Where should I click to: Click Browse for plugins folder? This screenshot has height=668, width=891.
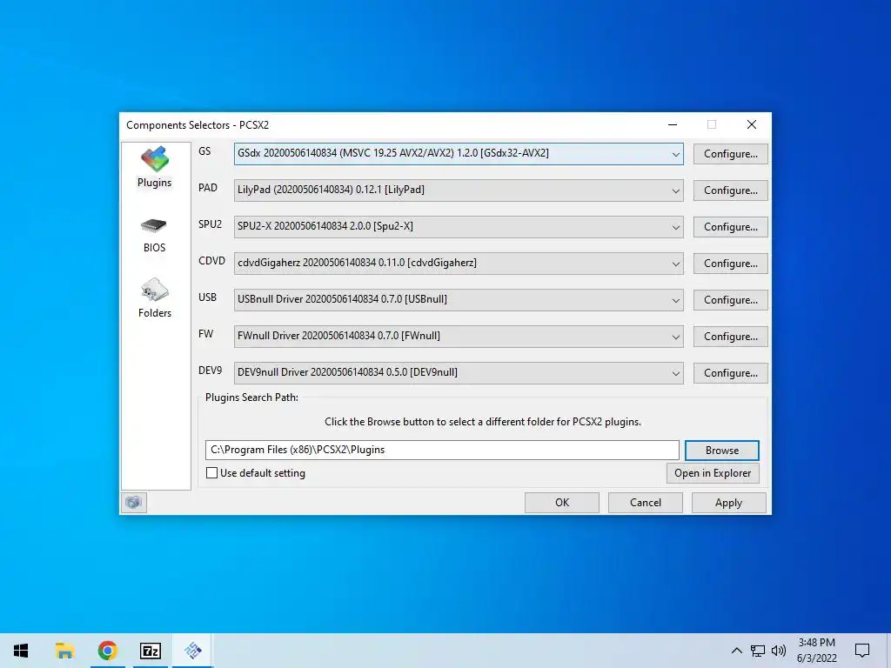721,450
